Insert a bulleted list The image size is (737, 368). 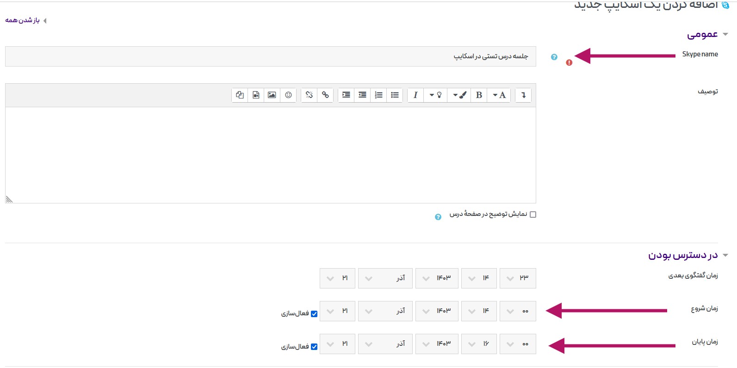pyautogui.click(x=395, y=95)
